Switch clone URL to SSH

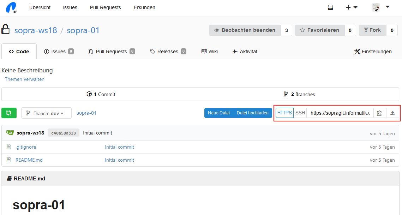[x=300, y=113]
